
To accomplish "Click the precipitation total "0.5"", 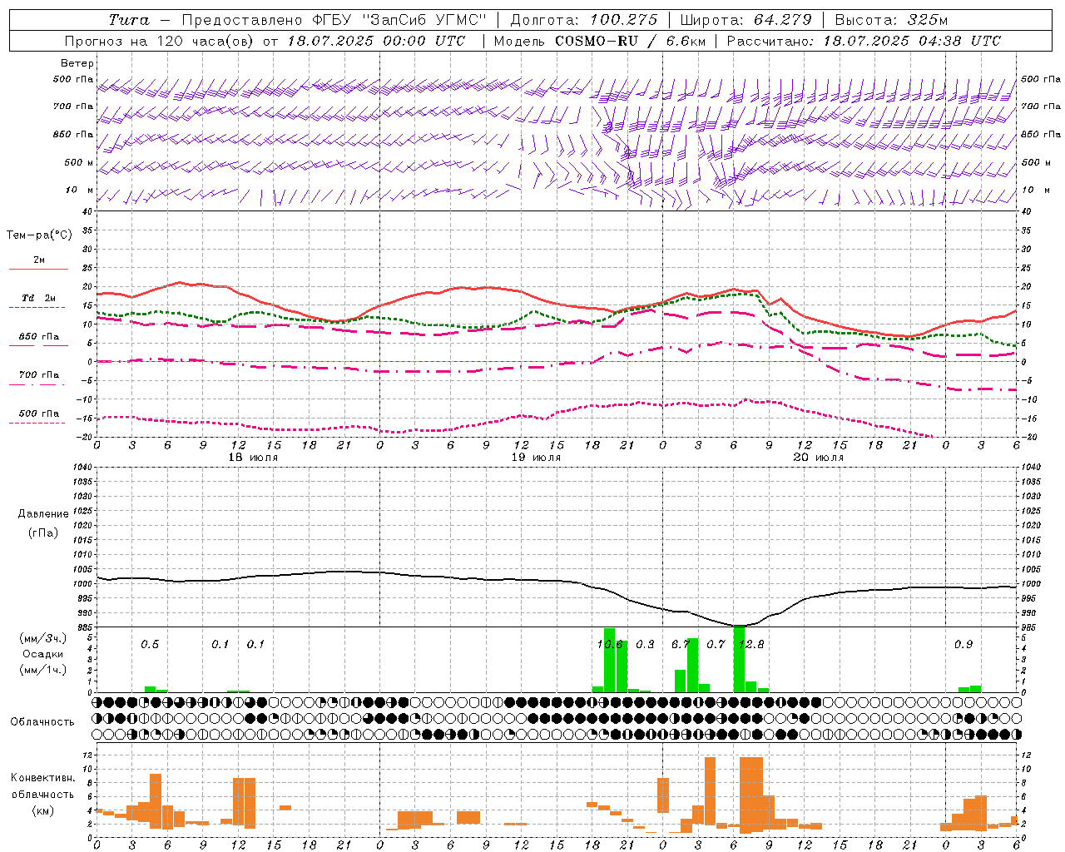I will 150,644.
